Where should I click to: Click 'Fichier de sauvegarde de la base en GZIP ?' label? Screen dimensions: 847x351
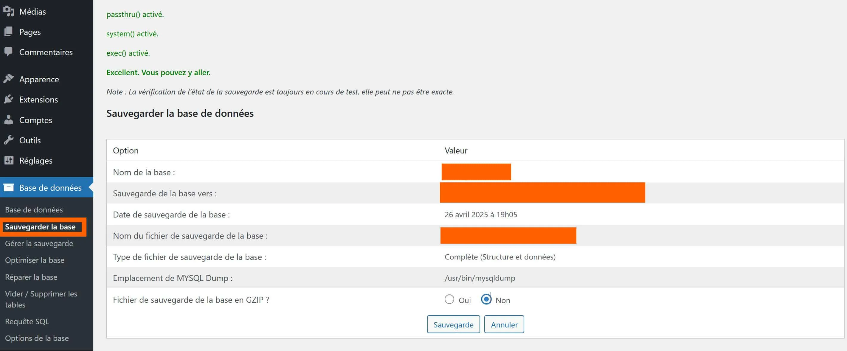coord(191,300)
